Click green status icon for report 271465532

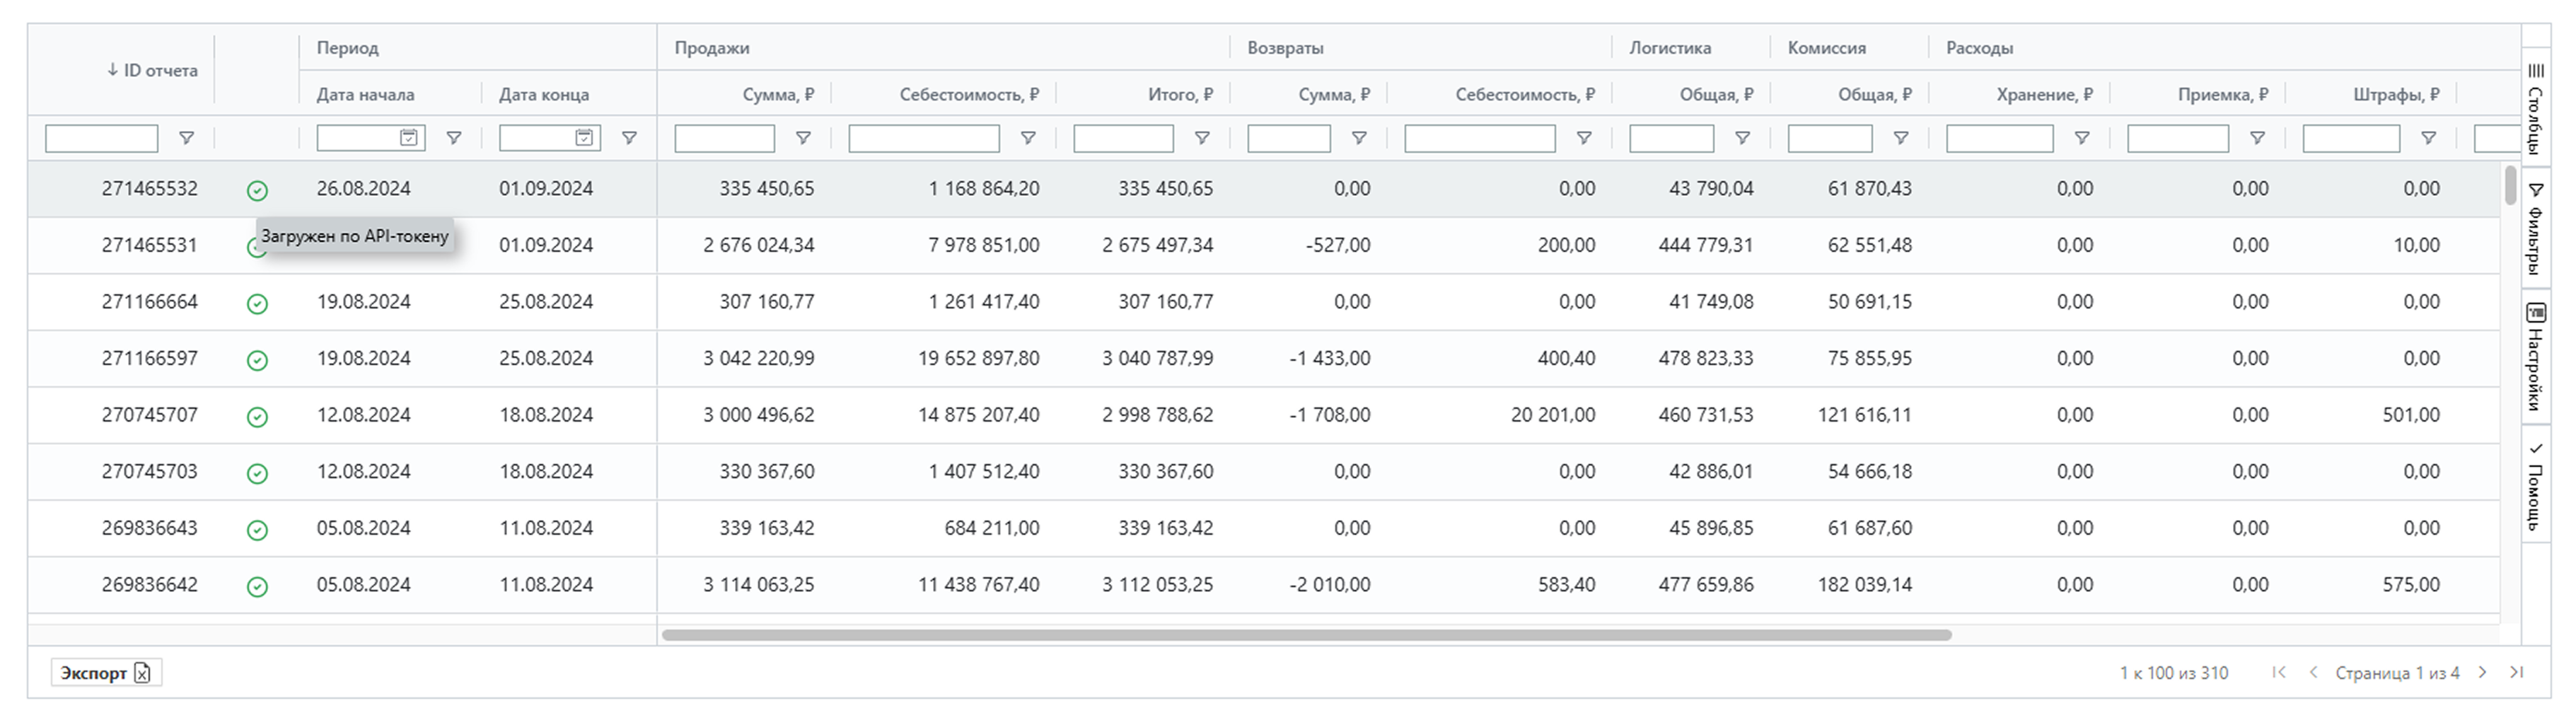coord(257,190)
